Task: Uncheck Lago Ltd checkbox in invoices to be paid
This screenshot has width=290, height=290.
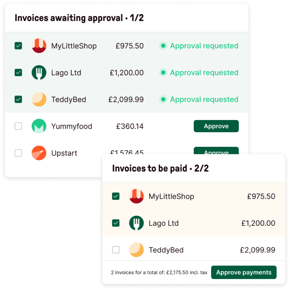Action: (x=116, y=223)
